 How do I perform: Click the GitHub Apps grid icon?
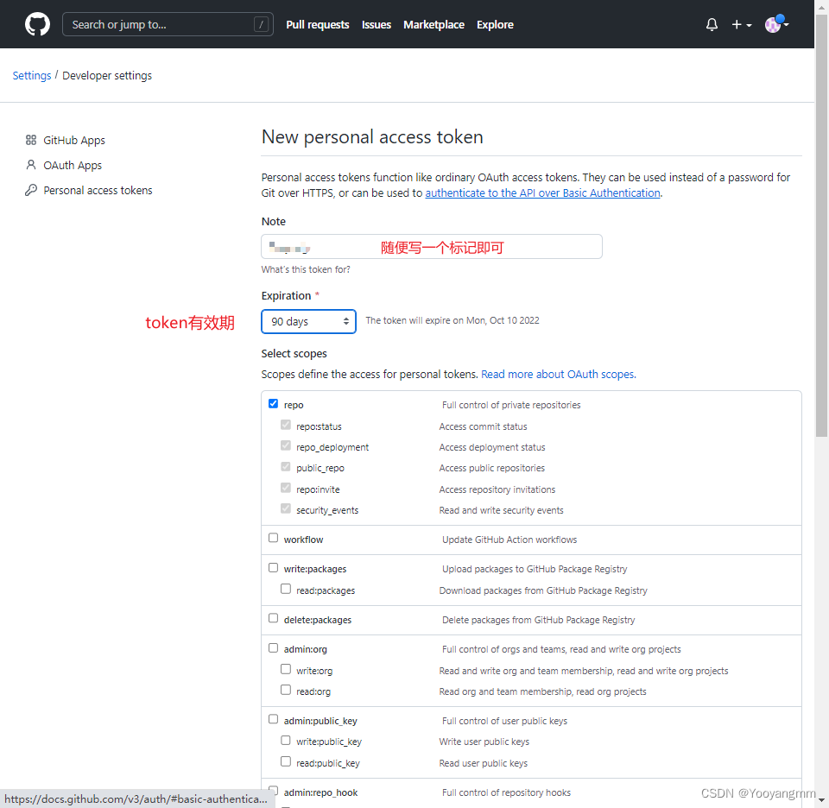tap(31, 140)
